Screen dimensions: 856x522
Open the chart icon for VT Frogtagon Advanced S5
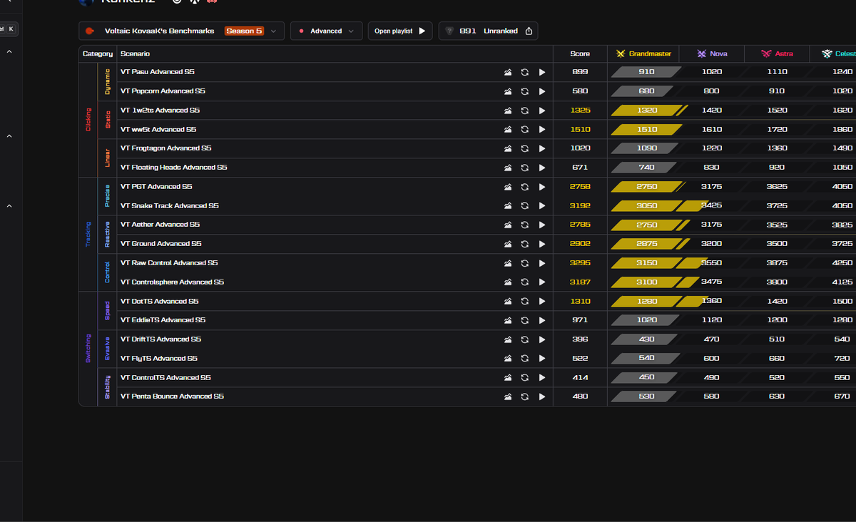pos(508,148)
